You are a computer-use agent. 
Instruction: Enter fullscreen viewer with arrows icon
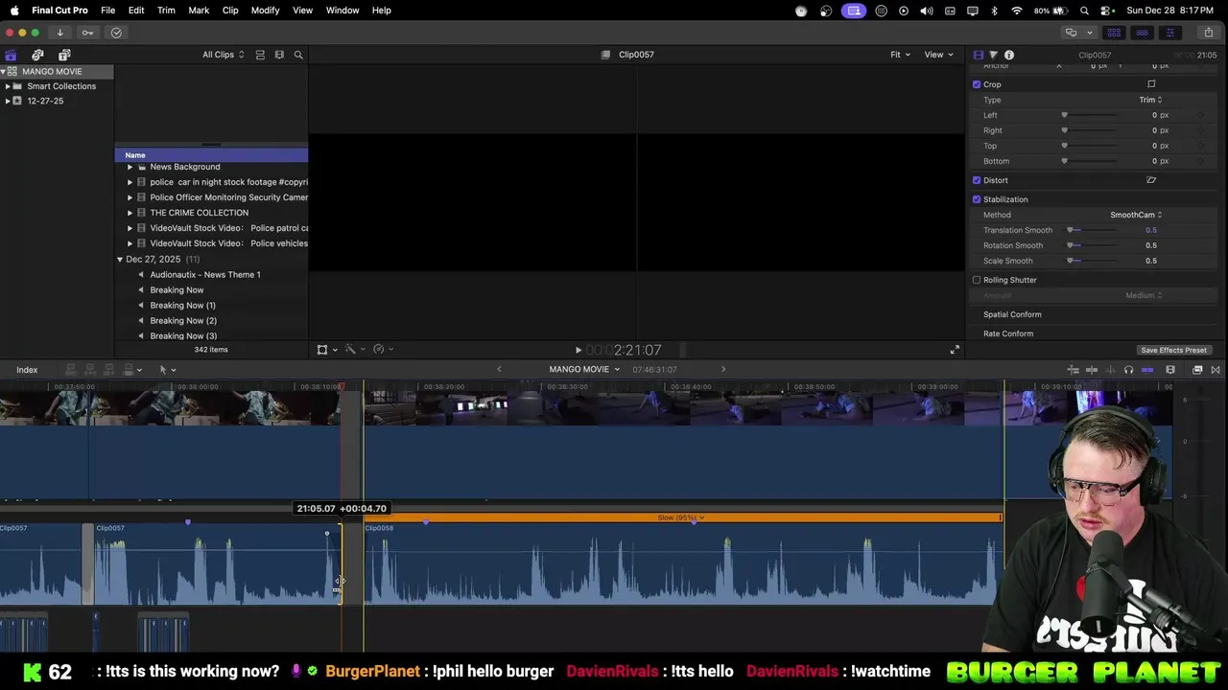point(955,350)
